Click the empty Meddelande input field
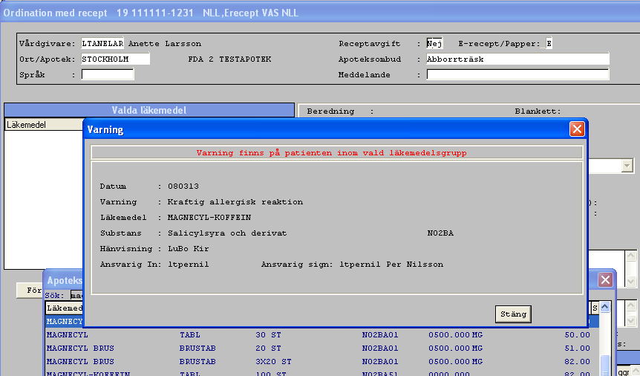Viewport: 640px width, 376px height. (x=517, y=74)
